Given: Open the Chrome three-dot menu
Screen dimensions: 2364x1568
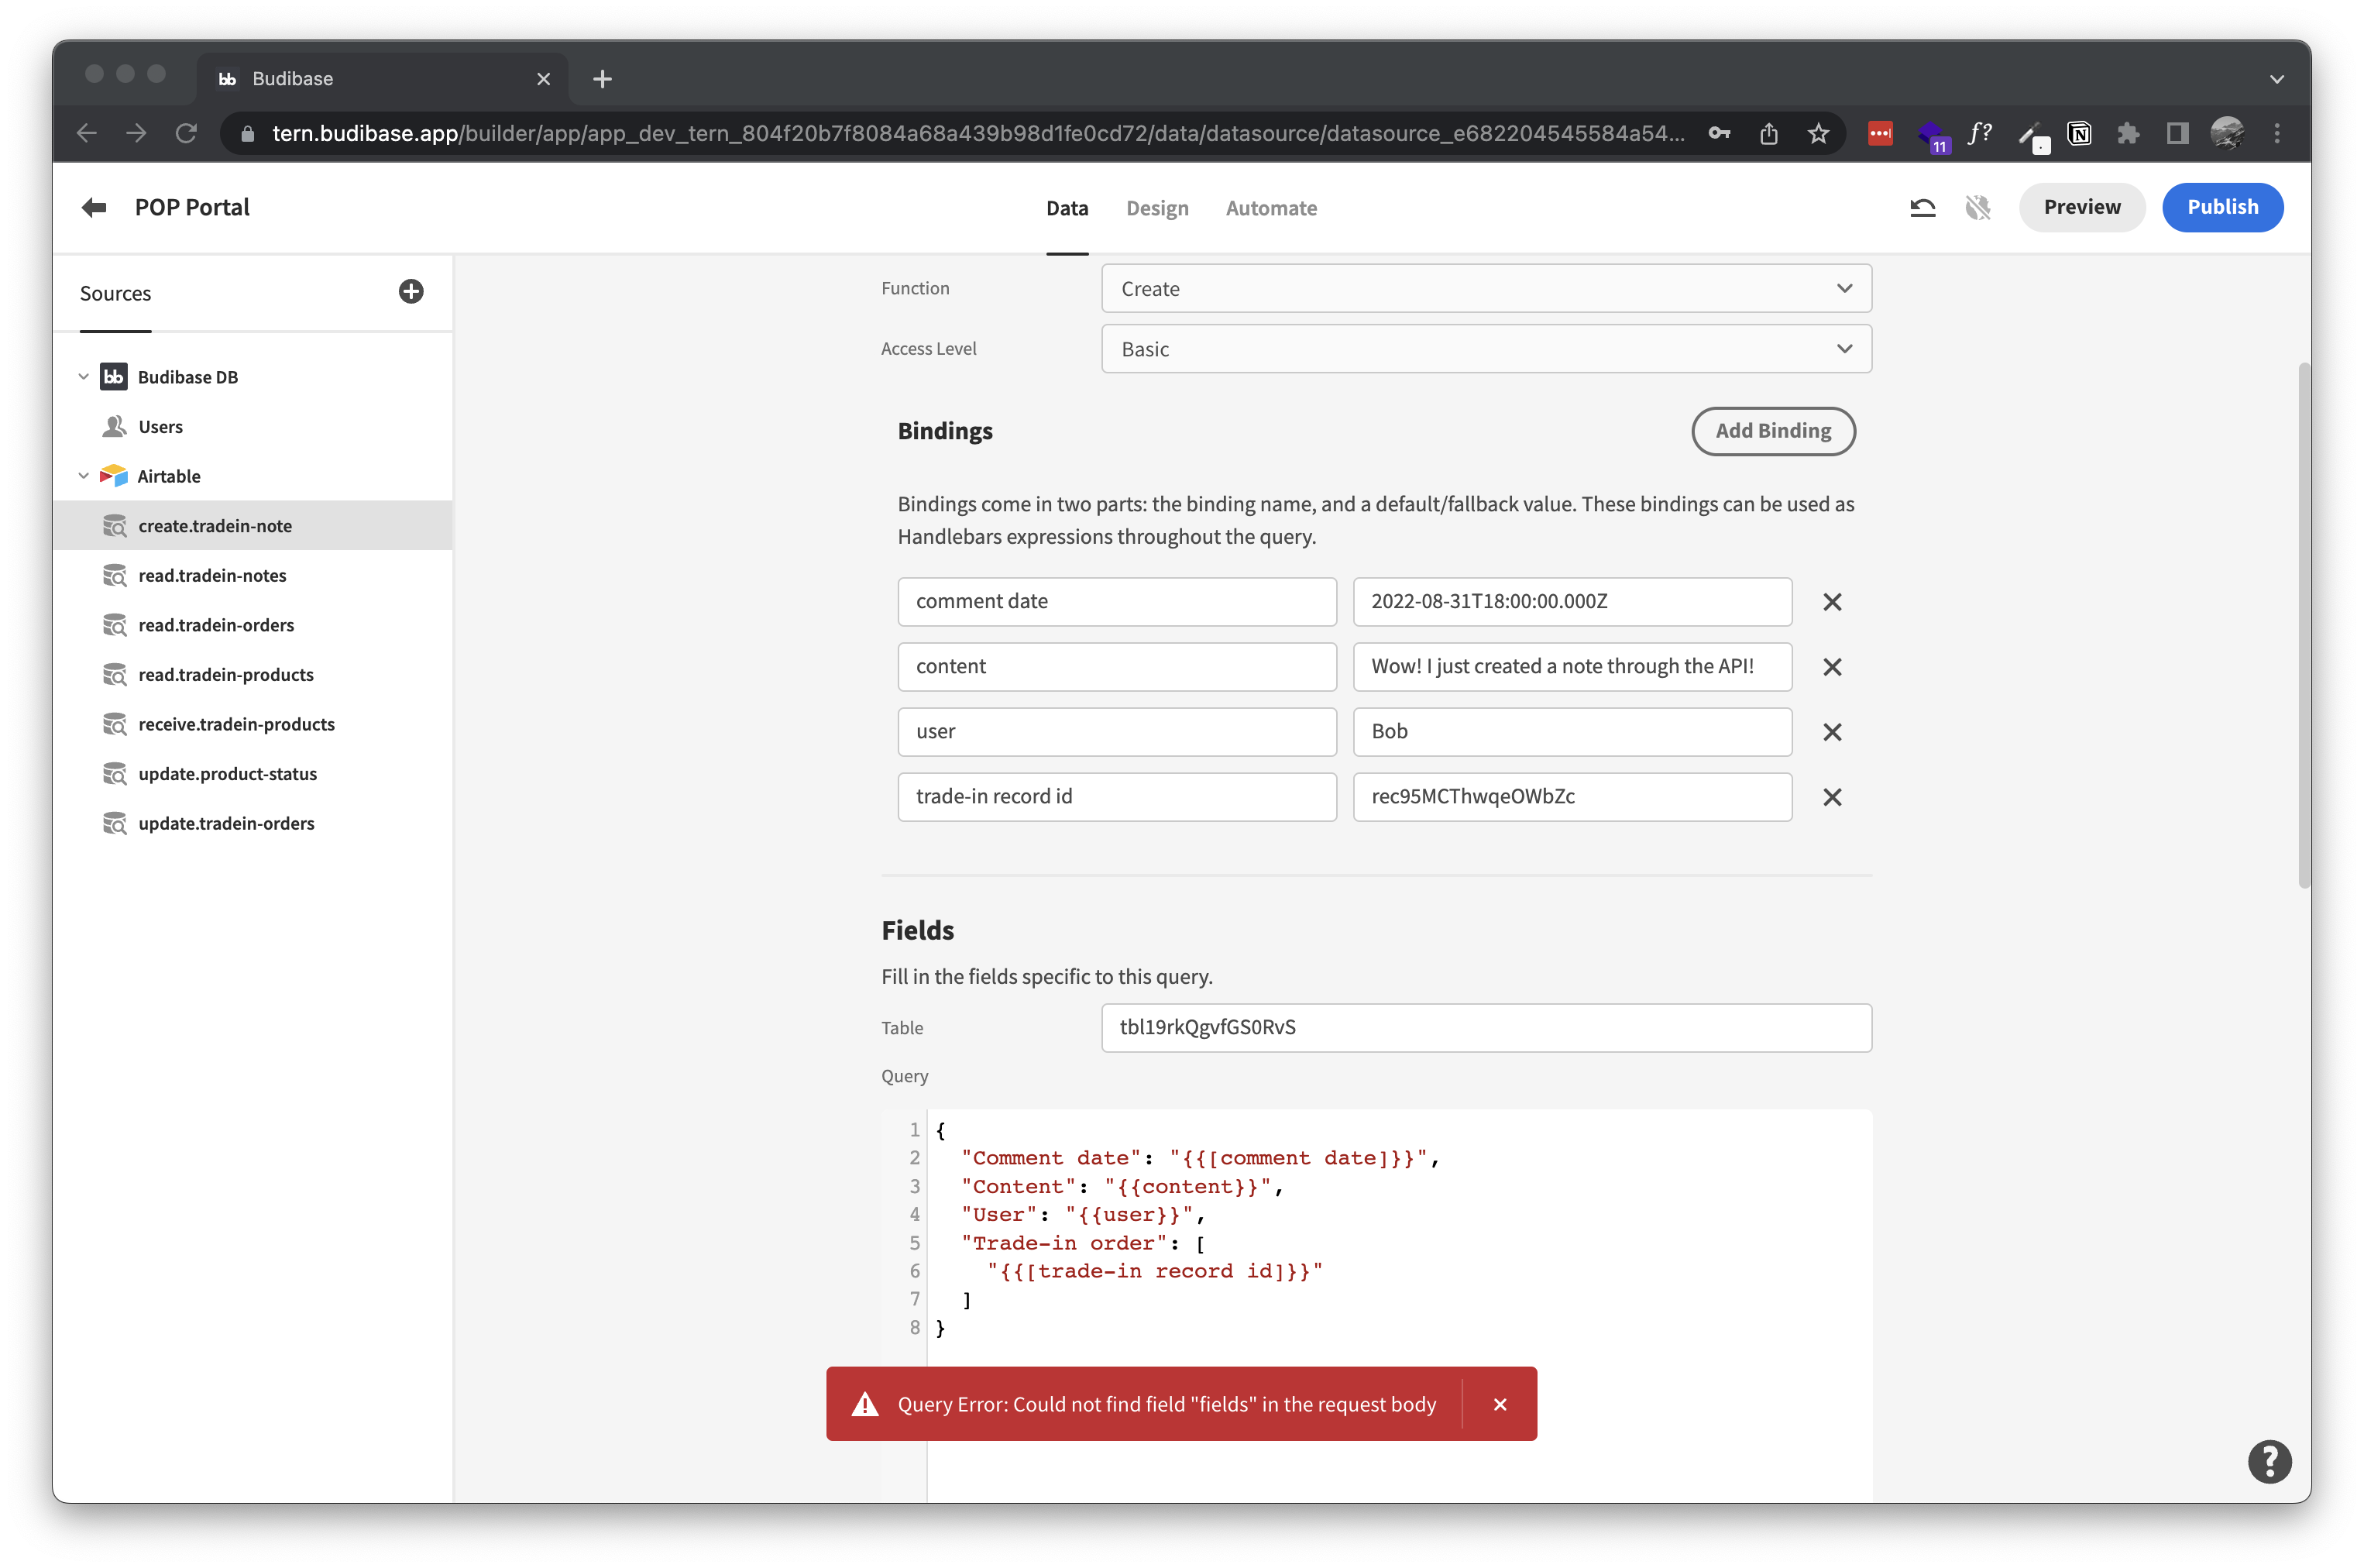Looking at the screenshot, I should click(x=2277, y=133).
